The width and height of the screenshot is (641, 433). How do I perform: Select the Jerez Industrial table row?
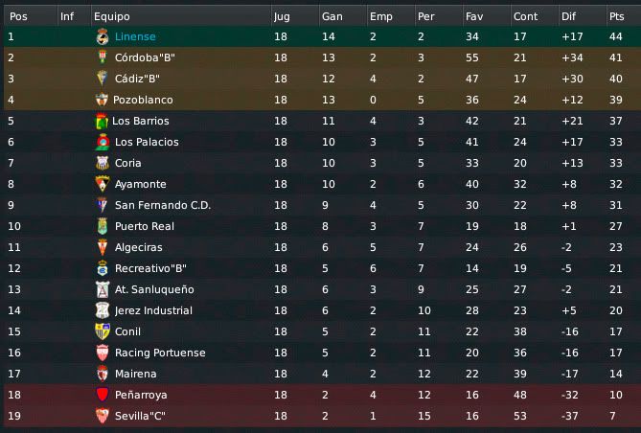[322, 310]
